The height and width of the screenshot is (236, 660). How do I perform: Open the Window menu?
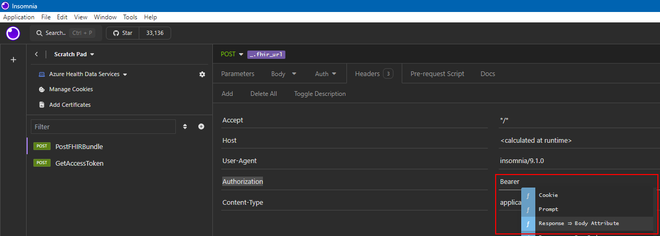pos(105,17)
